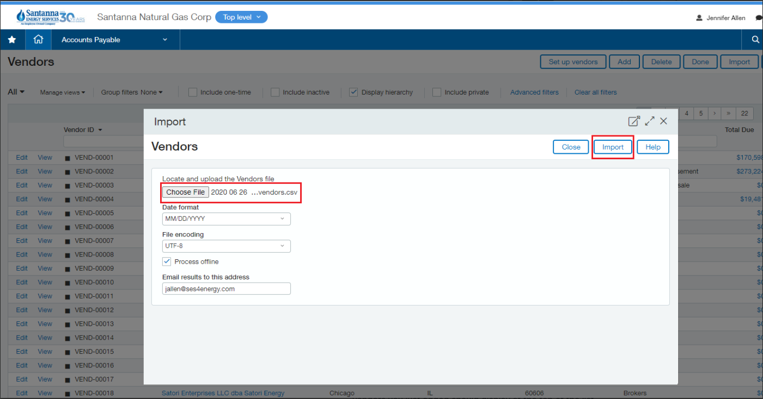Open the chat bubble icon top right
Viewport: 763px width, 399px height.
(759, 17)
